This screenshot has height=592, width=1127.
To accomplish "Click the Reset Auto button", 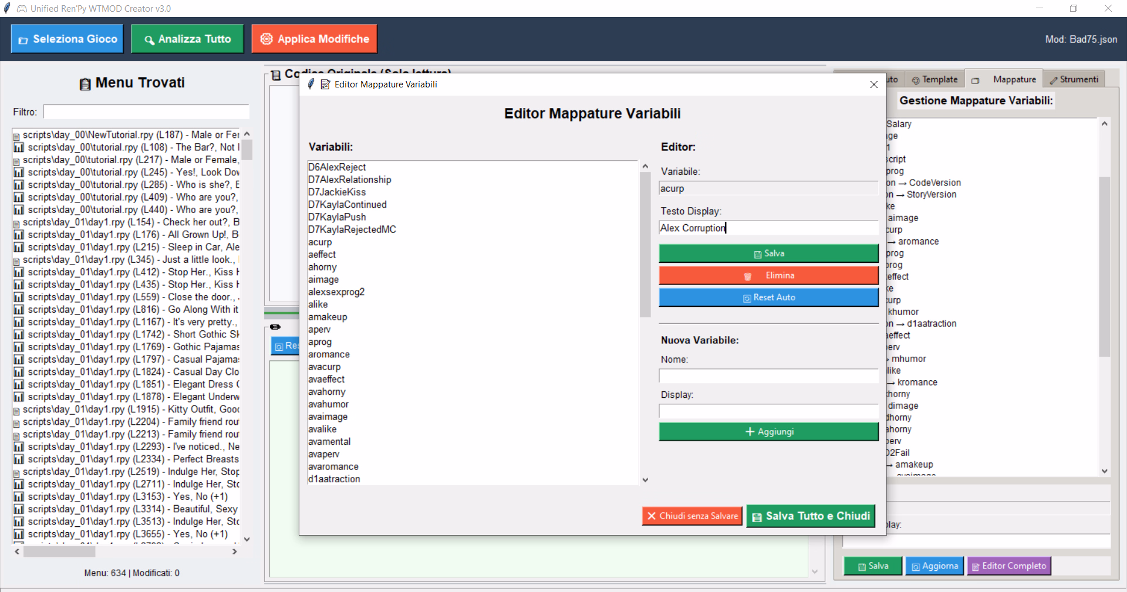I will click(768, 297).
